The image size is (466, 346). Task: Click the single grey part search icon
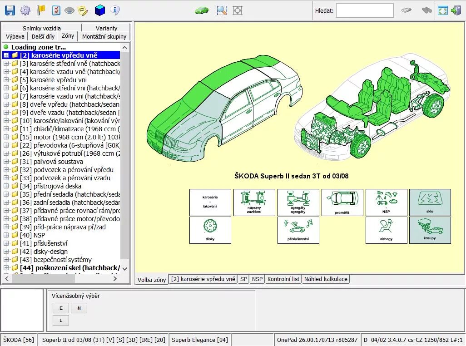coord(406,10)
